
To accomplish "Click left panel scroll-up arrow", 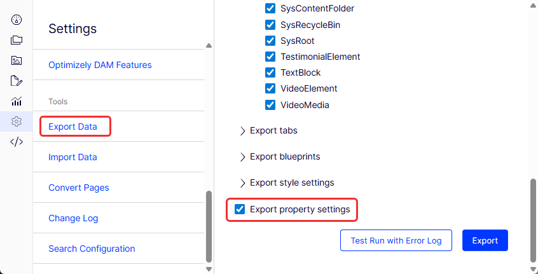I will pyautogui.click(x=209, y=45).
